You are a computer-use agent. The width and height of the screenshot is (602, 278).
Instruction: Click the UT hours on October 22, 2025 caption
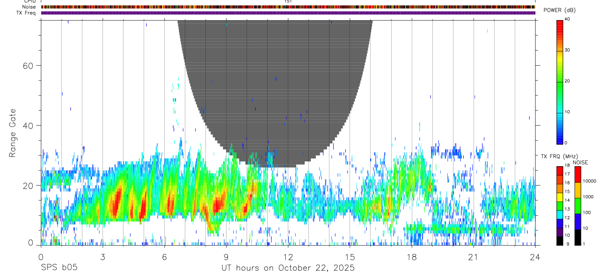pos(287,268)
